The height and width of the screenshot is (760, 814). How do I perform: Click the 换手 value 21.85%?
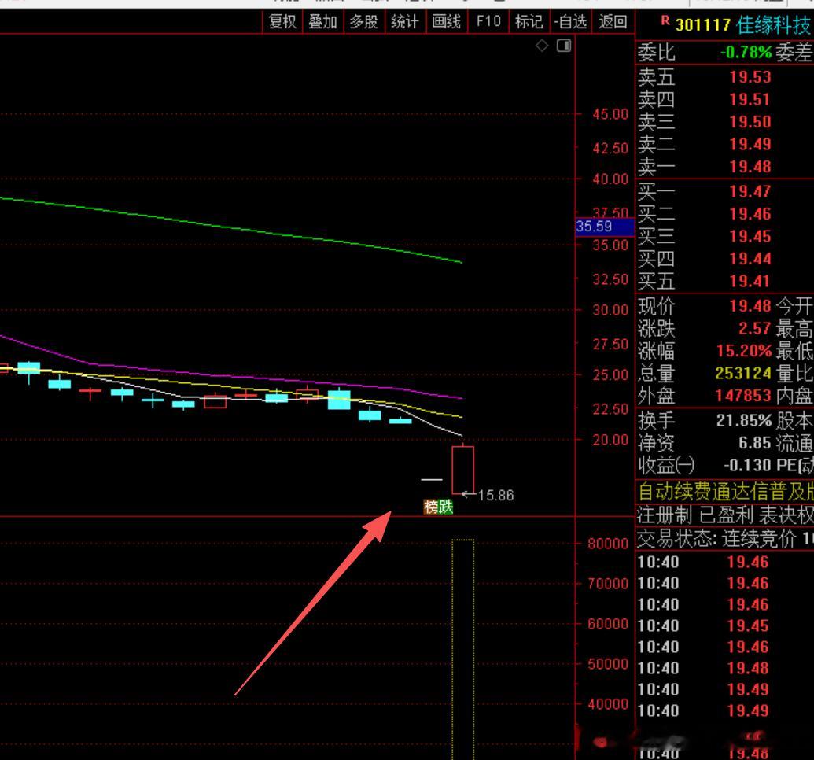[743, 420]
